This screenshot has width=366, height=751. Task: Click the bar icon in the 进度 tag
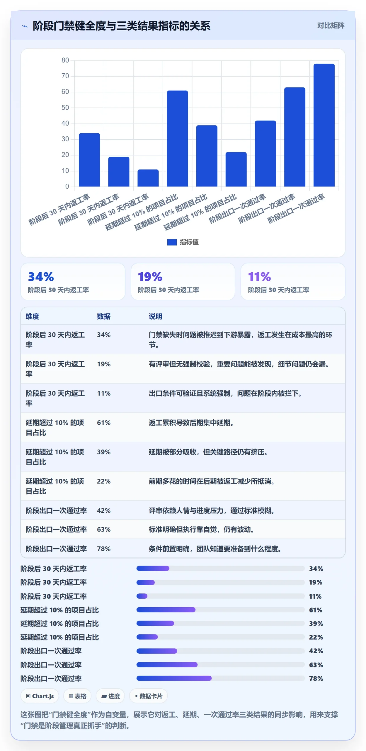click(x=104, y=696)
